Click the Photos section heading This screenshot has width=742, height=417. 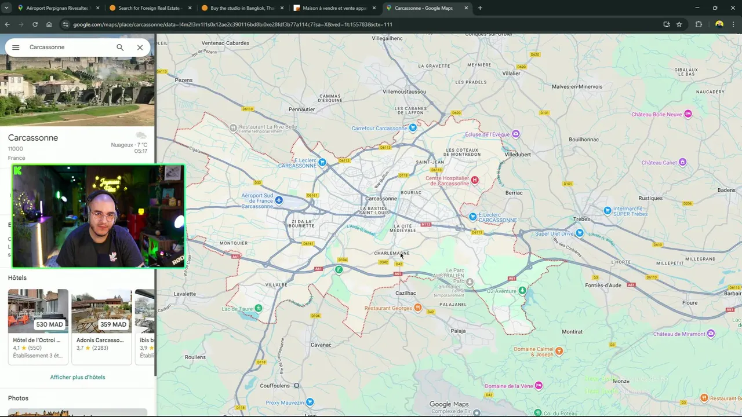click(x=18, y=398)
